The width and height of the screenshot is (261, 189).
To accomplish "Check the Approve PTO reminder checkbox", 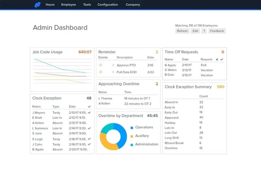I will pyautogui.click(x=113, y=65).
